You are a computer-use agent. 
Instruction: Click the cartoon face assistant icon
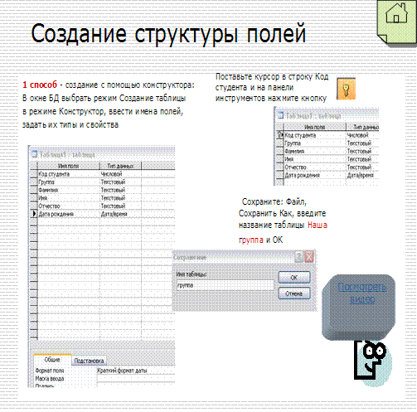point(372,363)
